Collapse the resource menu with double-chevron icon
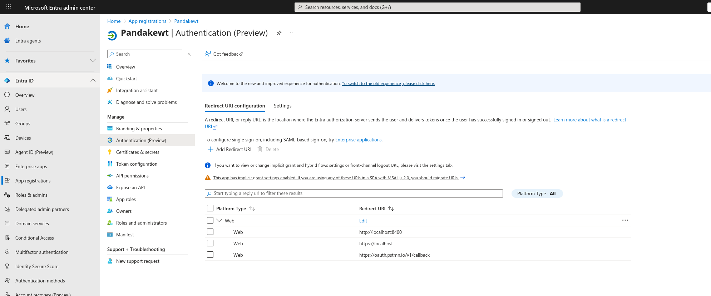711x296 pixels. [x=189, y=54]
